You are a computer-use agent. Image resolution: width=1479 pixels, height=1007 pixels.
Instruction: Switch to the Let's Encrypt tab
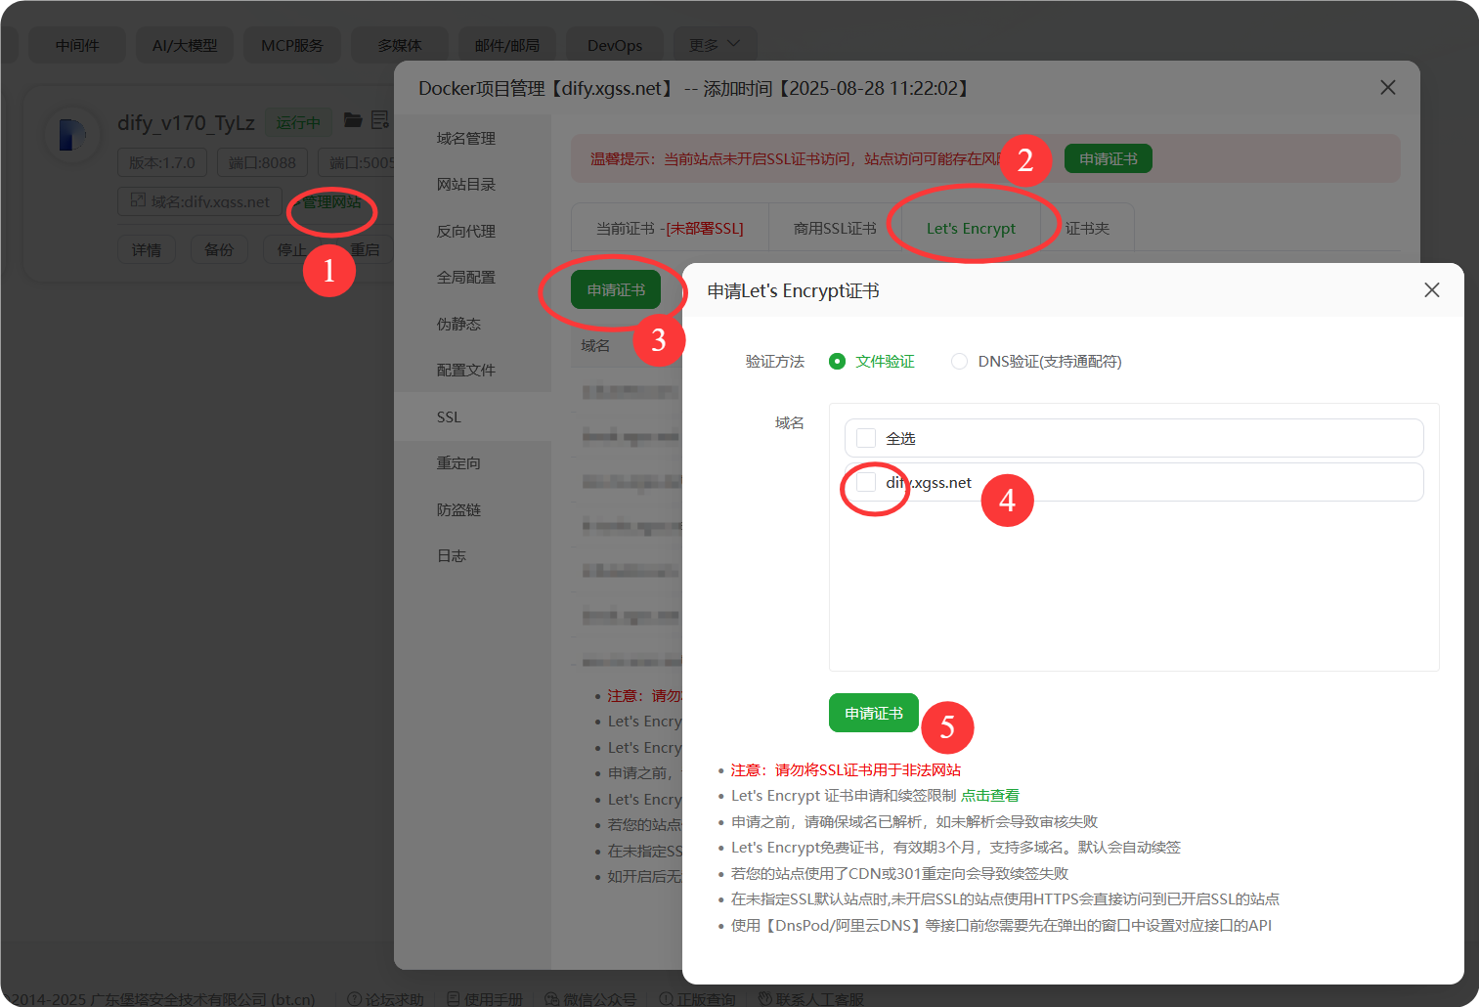point(970,229)
